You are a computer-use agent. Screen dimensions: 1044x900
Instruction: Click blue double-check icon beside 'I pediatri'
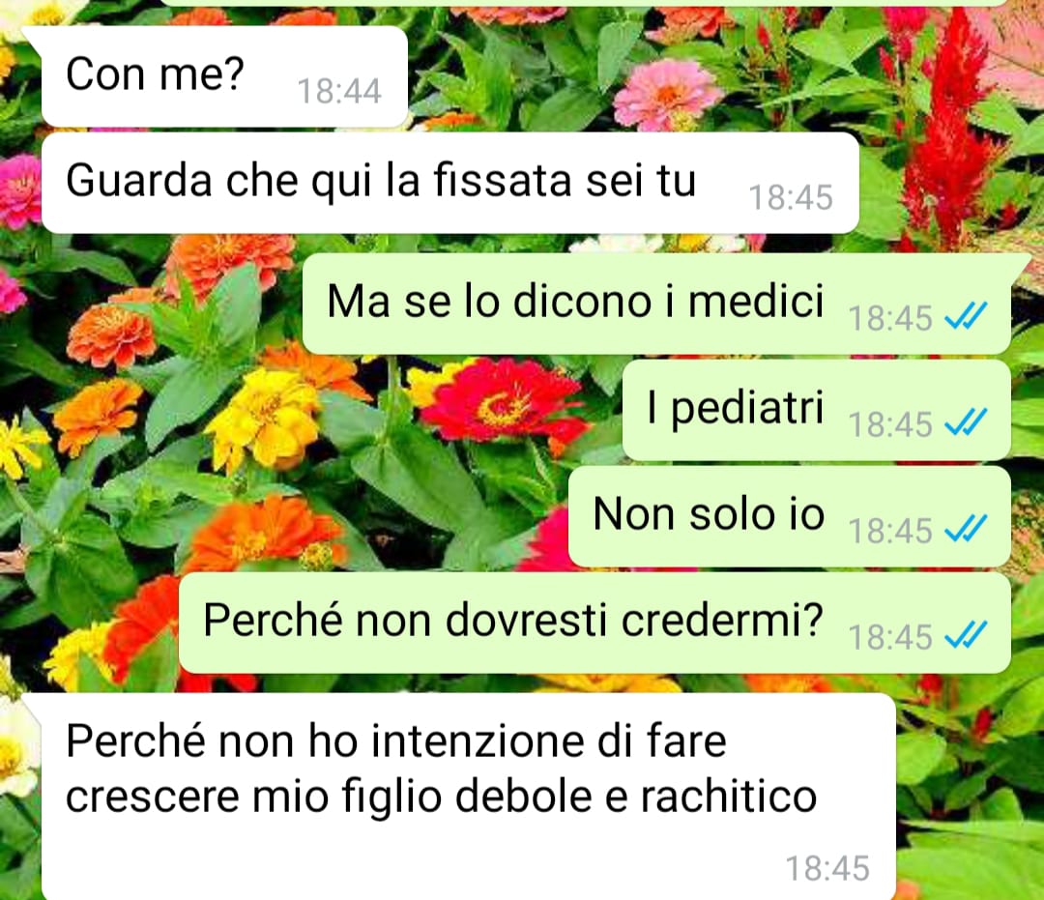coord(966,422)
